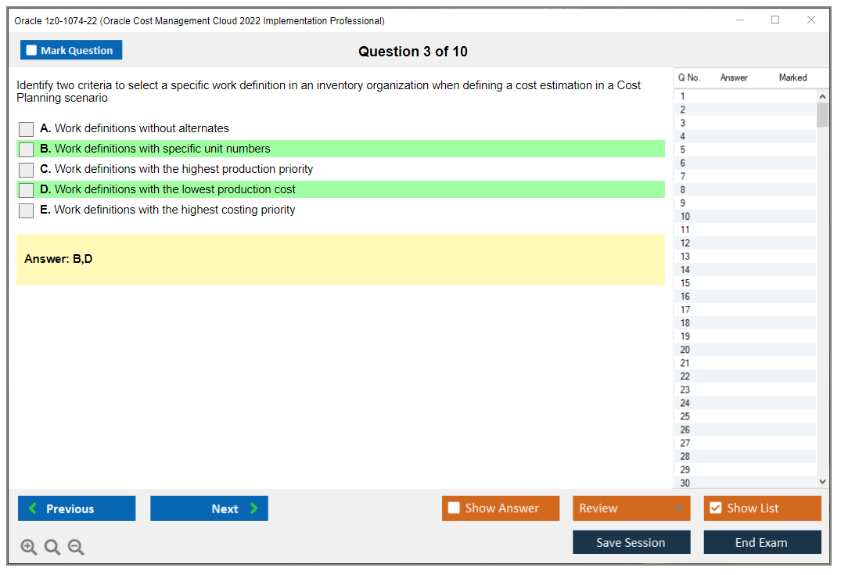Image resolution: width=841 pixels, height=575 pixels.
Task: Disable the Show List checkbox
Action: 715,508
